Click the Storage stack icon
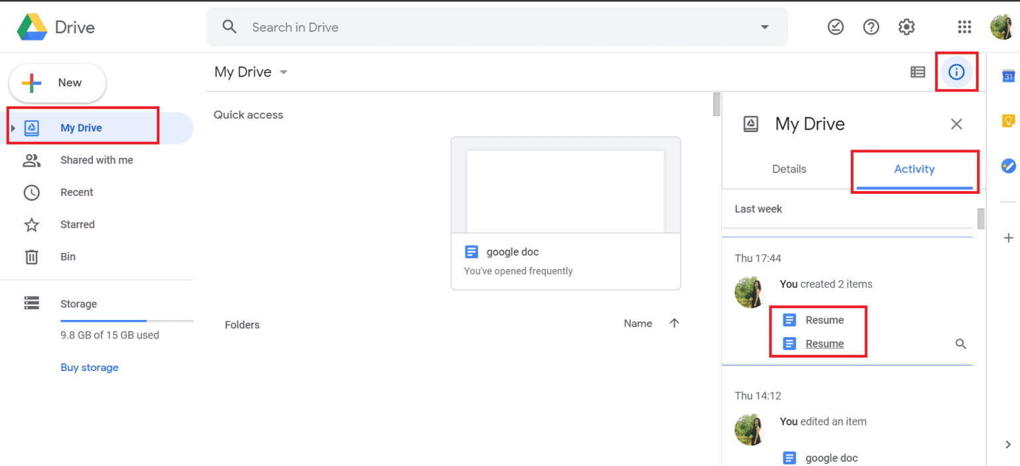1020x466 pixels. (x=31, y=303)
